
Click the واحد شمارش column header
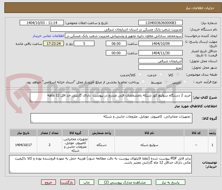coord(101,133)
